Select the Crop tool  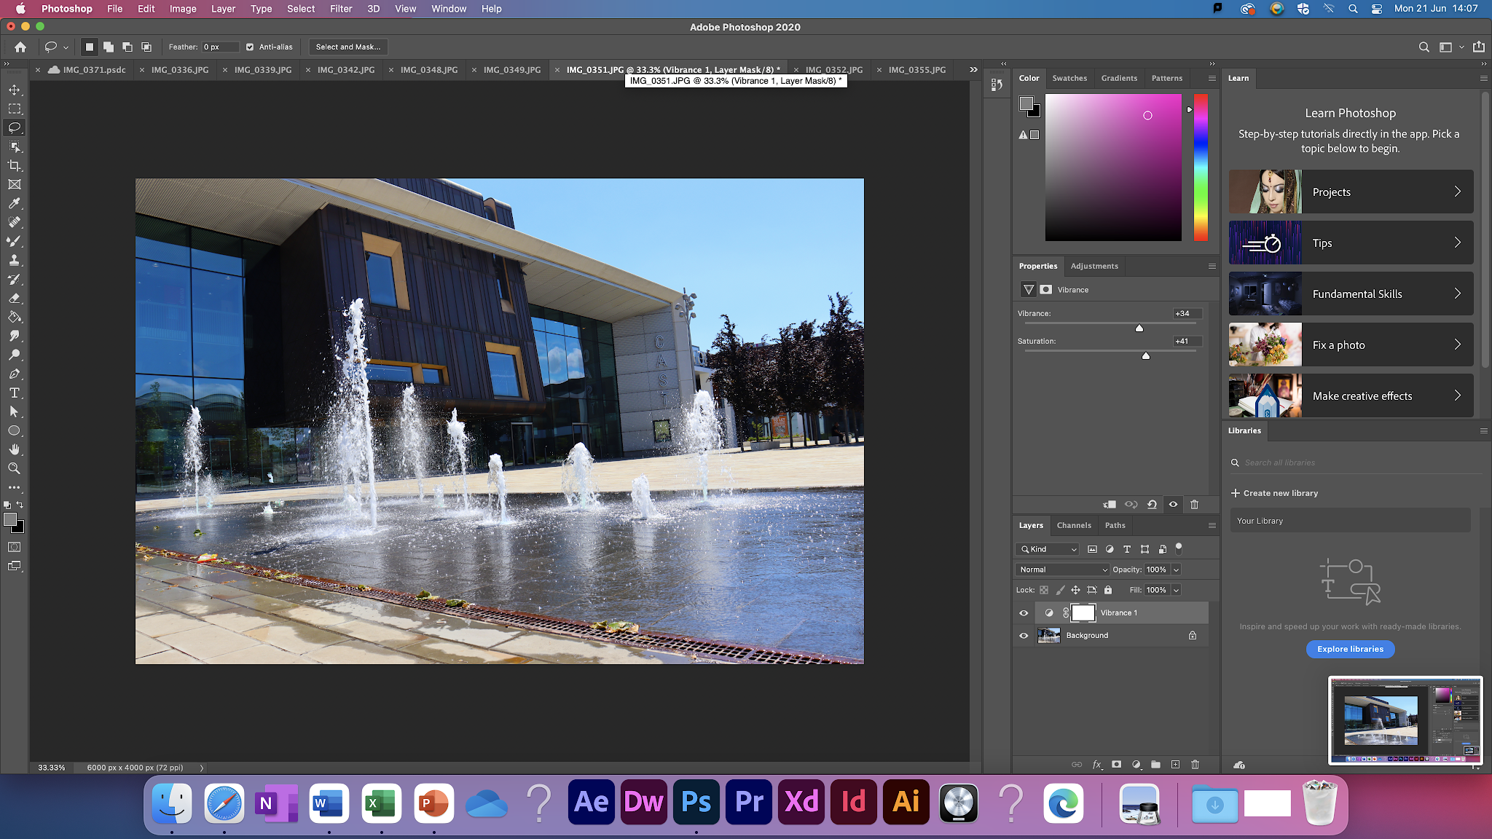click(x=15, y=166)
